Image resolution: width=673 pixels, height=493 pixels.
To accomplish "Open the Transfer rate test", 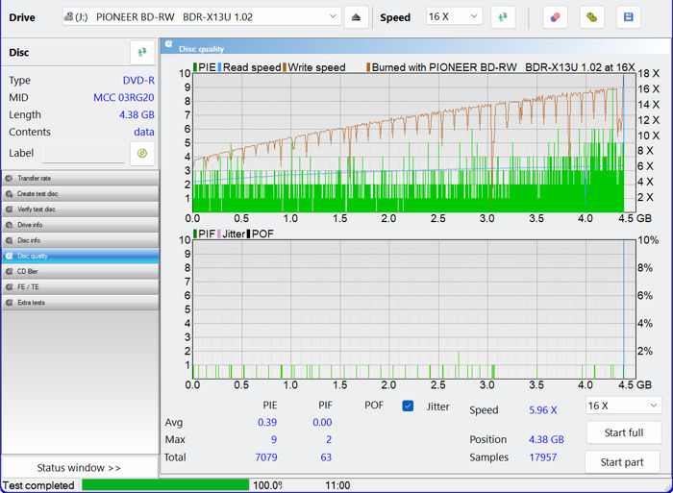I will pyautogui.click(x=80, y=179).
